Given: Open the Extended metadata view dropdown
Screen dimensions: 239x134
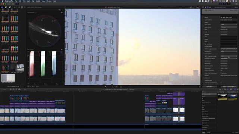Looking at the screenshot, I should pyautogui.click(x=210, y=87).
